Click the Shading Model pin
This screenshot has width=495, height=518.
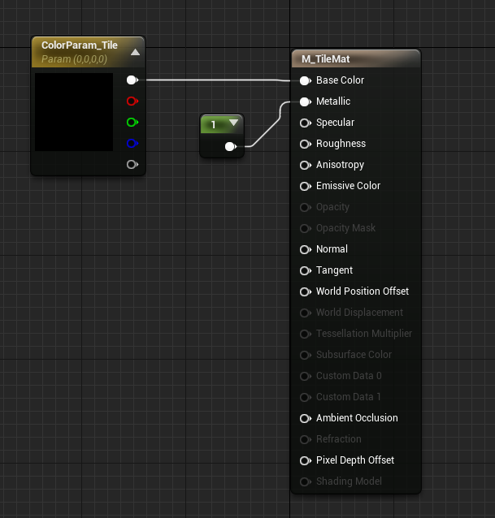pyautogui.click(x=305, y=482)
